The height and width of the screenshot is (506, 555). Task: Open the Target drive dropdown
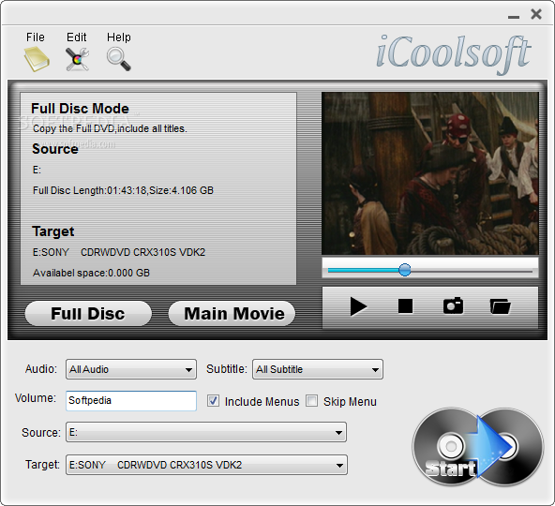(206, 465)
